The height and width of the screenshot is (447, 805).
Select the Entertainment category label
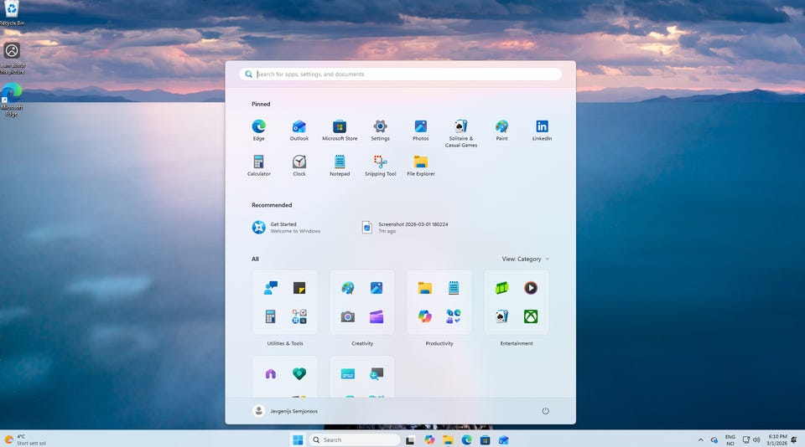click(x=517, y=343)
